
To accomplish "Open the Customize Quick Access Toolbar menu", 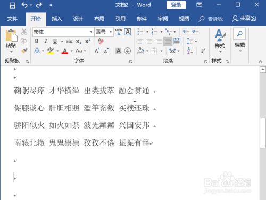I will [x=51, y=6].
